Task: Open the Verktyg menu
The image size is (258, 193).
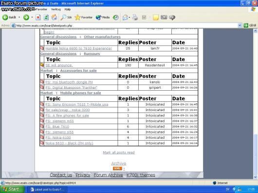Action: coord(56,9)
